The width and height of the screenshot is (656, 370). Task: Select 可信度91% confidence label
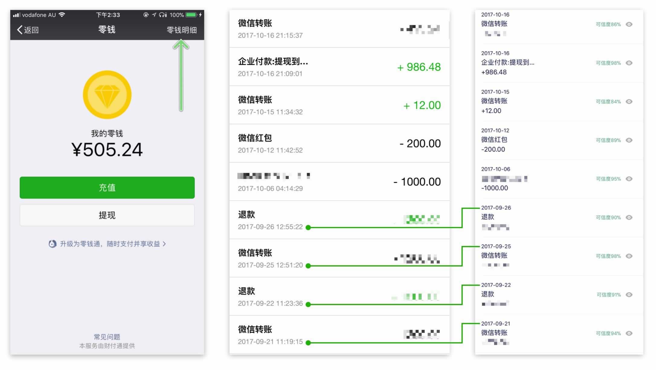[x=609, y=295]
